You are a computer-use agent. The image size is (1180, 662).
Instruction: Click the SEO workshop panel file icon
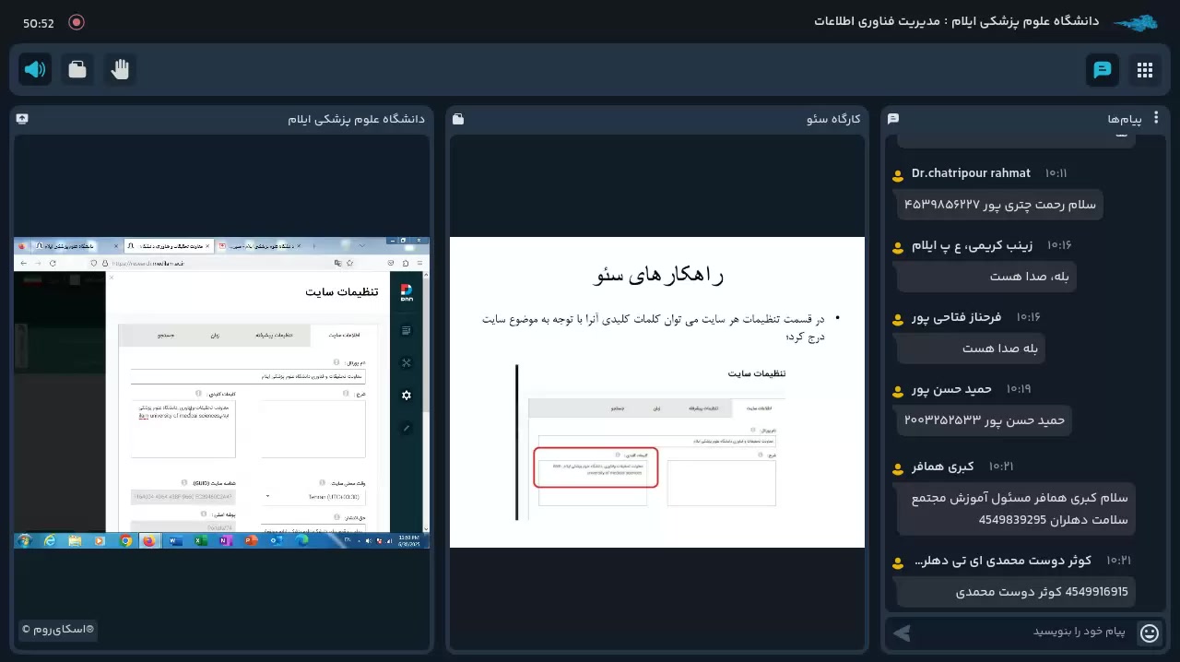tap(458, 119)
